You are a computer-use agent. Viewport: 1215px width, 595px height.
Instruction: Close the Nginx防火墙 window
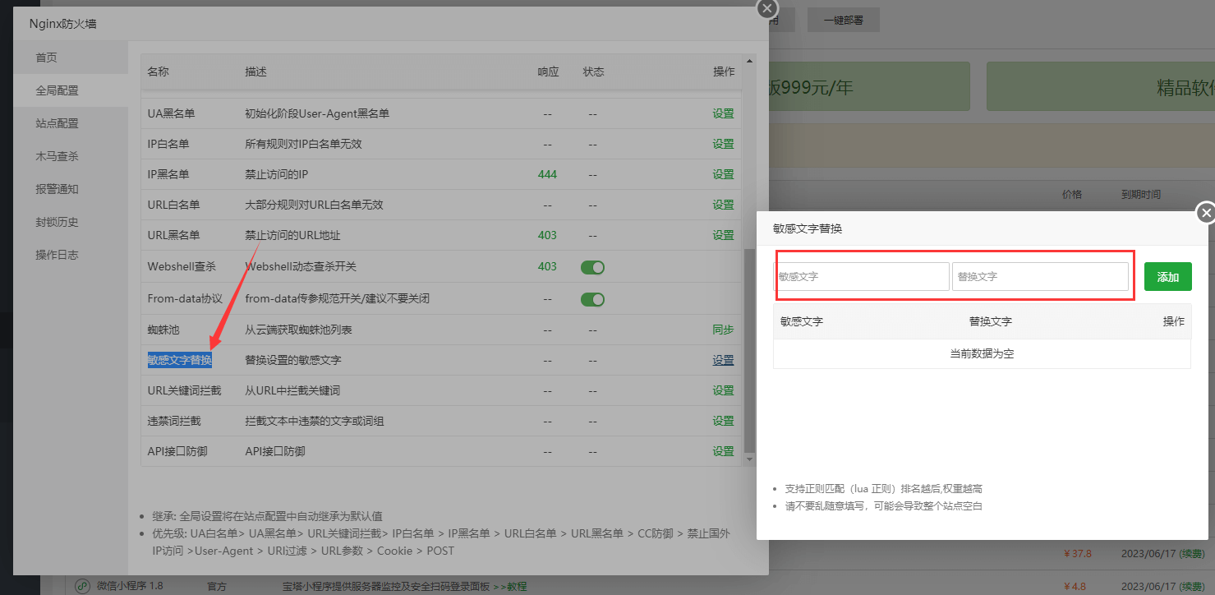pyautogui.click(x=766, y=8)
